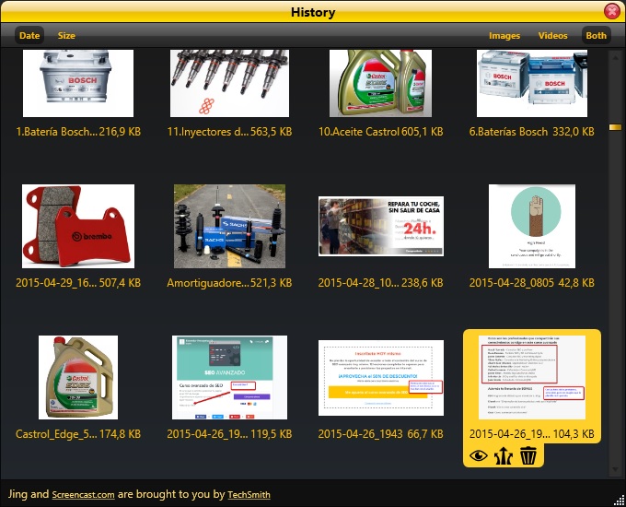Sort history by Date

(x=29, y=36)
